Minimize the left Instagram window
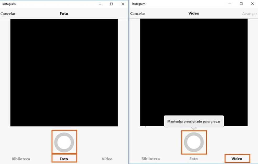Image resolution: width=258 pixels, height=164 pixels. (100, 4)
